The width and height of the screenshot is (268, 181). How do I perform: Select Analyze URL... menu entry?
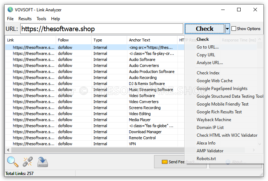pyautogui.click(x=210, y=63)
